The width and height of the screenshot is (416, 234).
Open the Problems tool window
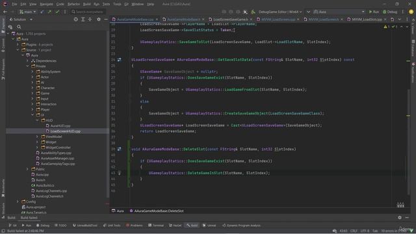tap(135, 226)
